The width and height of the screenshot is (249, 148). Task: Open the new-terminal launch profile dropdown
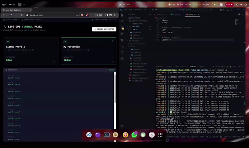tap(224, 67)
